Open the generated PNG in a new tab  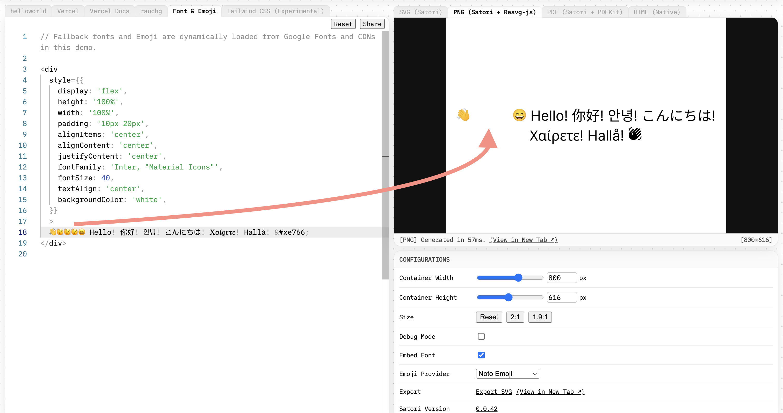tap(523, 240)
